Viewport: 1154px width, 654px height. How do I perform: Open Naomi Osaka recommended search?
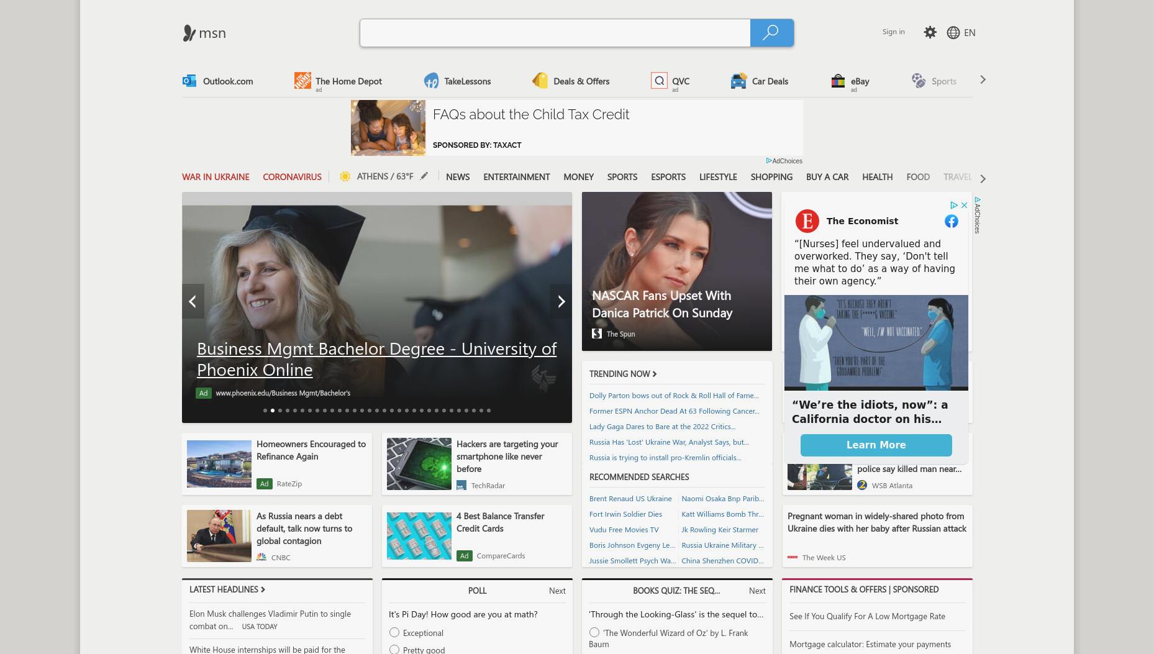723,498
